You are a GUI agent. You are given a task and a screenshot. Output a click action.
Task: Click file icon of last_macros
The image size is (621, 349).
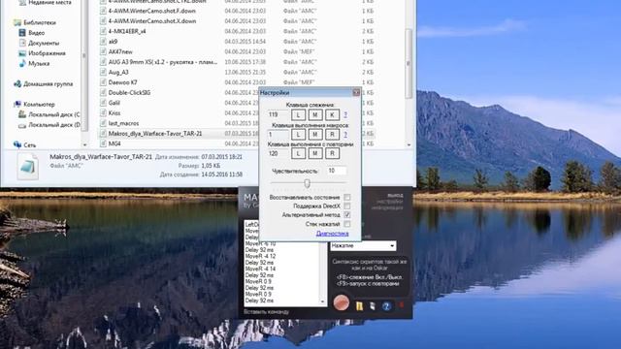pos(103,123)
